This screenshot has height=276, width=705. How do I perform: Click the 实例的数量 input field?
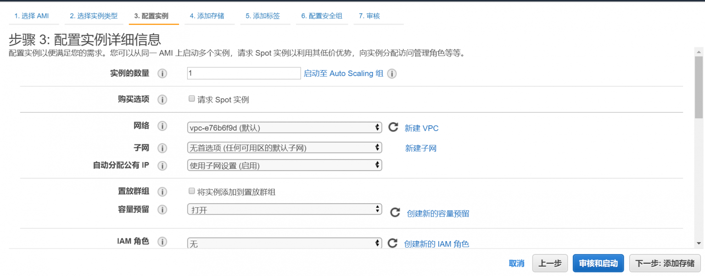point(244,73)
